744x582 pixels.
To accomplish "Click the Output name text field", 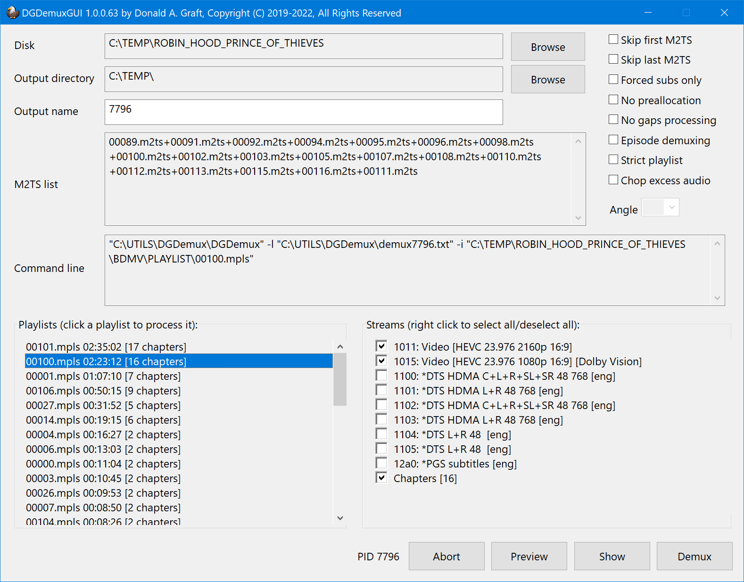I will pos(303,112).
